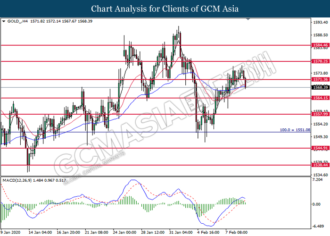This screenshot has width=330, height=236.
Task: Click the 4 Feb 16:00 time label
Action: click(208, 232)
